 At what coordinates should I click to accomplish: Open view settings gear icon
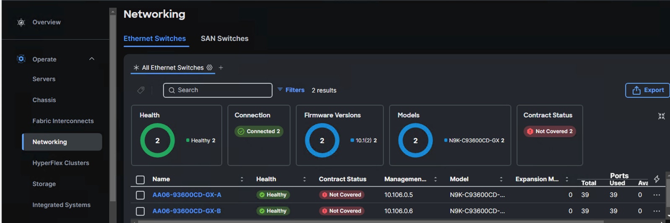click(210, 67)
